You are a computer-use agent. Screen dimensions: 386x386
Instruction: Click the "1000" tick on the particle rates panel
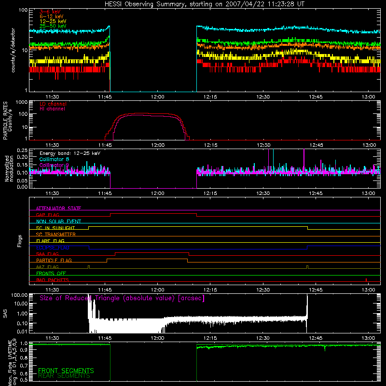point(22,102)
